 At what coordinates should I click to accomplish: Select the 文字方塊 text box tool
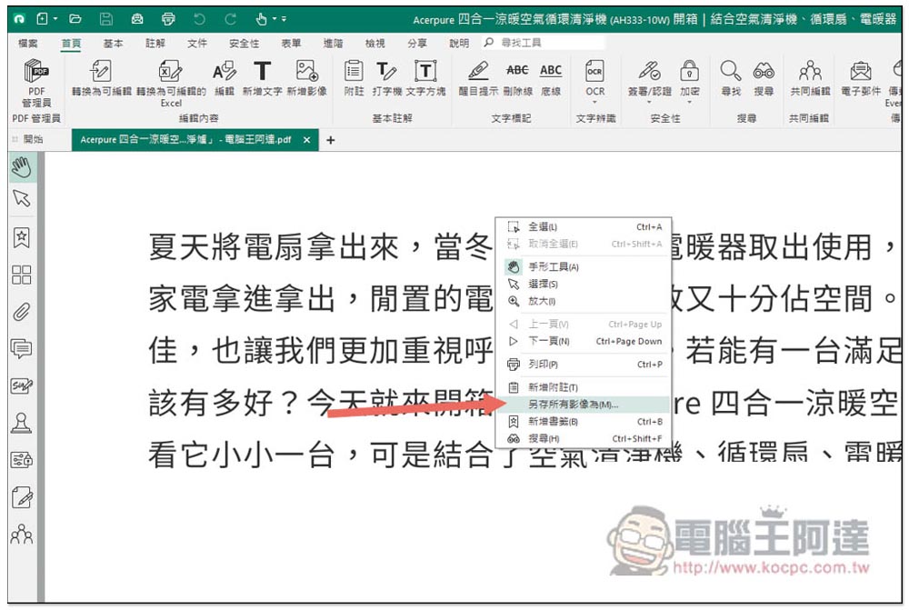click(x=425, y=77)
